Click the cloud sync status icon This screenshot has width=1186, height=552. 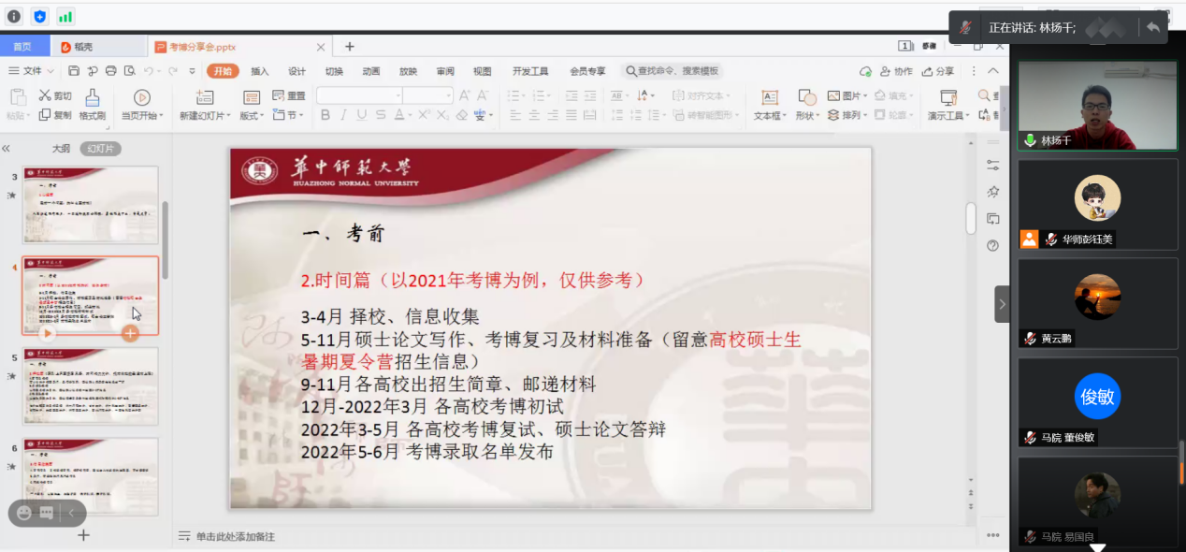pyautogui.click(x=866, y=71)
